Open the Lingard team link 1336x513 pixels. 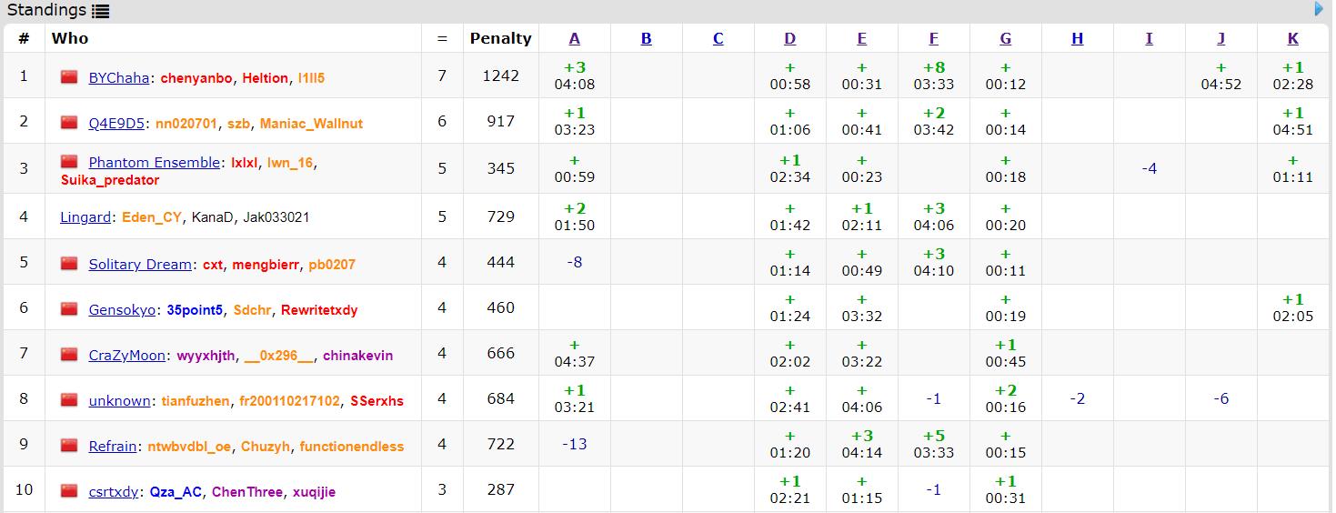pos(86,217)
